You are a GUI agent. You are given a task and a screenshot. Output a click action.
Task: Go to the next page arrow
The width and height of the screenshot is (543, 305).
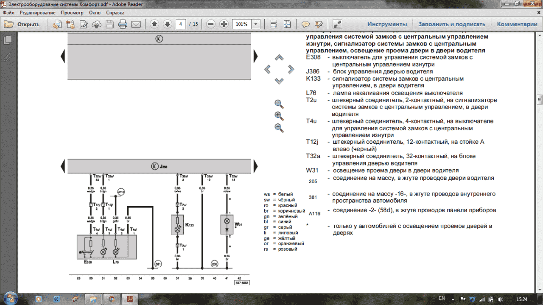(x=167, y=24)
